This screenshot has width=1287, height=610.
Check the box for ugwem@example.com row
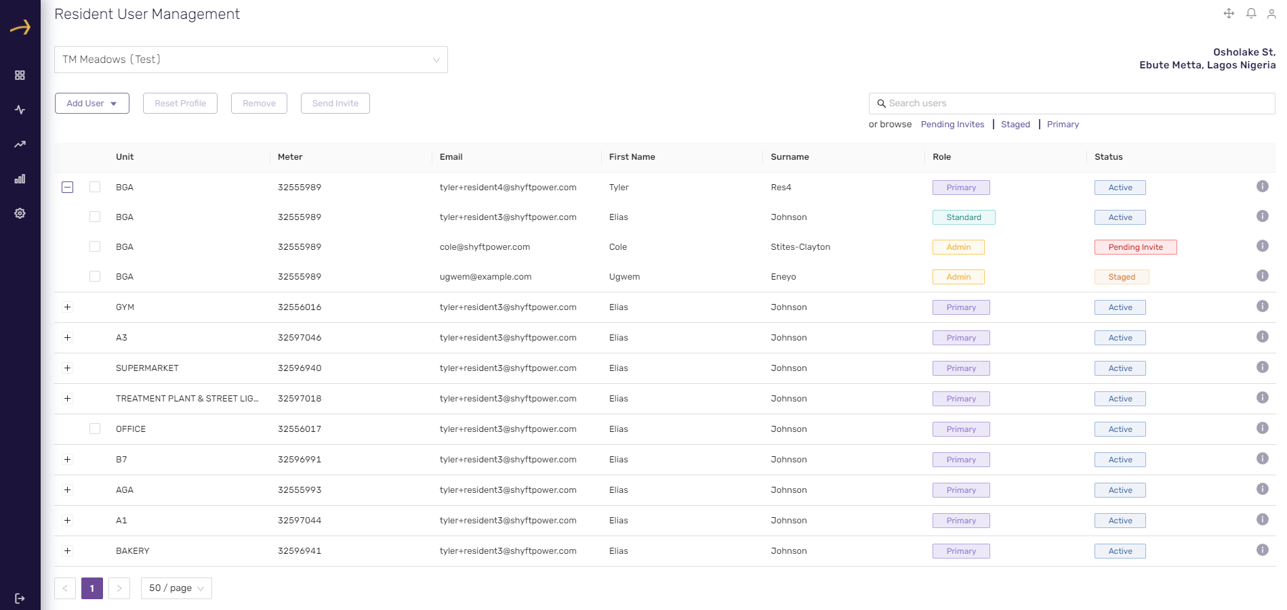[x=95, y=276]
